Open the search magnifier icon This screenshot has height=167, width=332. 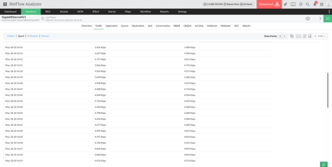(x=307, y=4)
